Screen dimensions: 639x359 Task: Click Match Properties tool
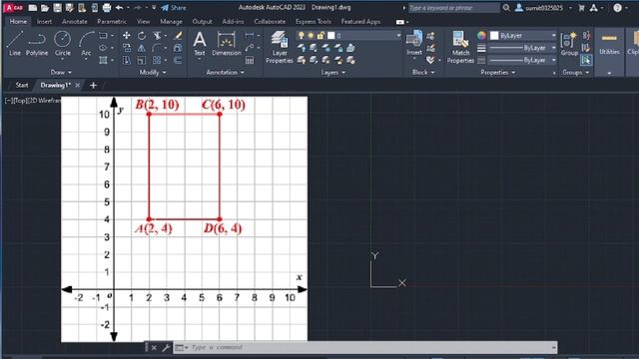[460, 47]
